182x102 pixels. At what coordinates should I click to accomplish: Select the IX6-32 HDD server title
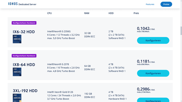tap(24, 32)
